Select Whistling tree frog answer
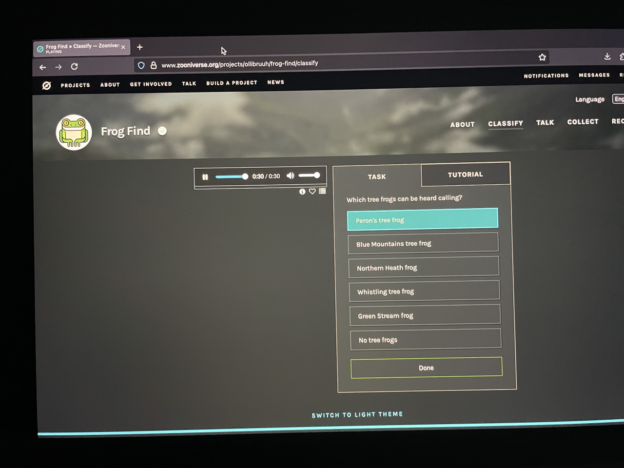 coord(424,291)
